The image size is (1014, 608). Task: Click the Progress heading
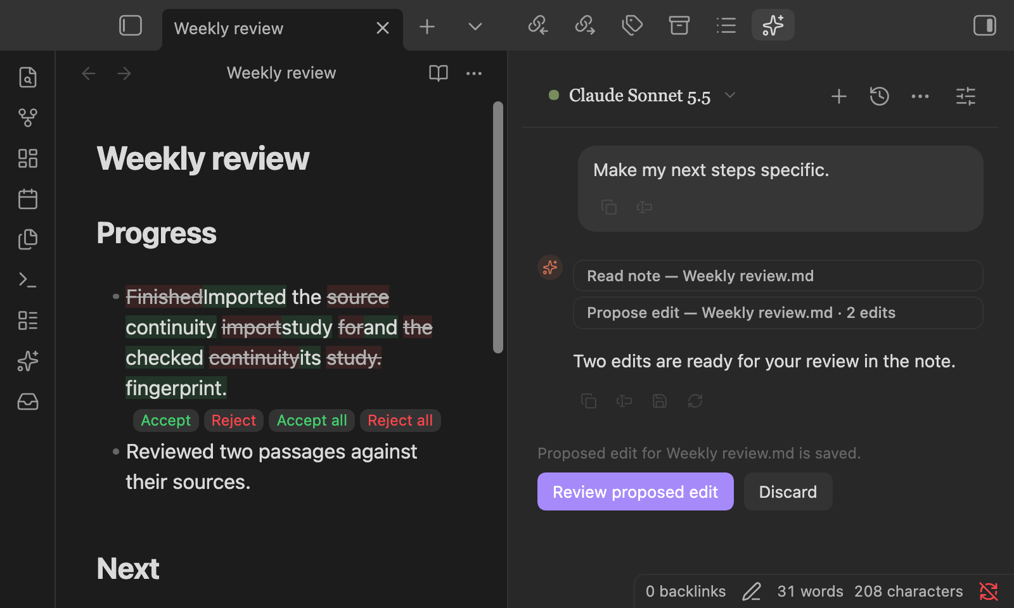[157, 233]
